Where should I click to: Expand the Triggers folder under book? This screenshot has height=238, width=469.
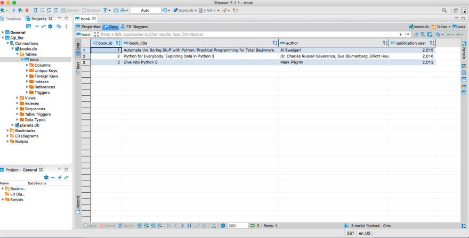(27, 93)
